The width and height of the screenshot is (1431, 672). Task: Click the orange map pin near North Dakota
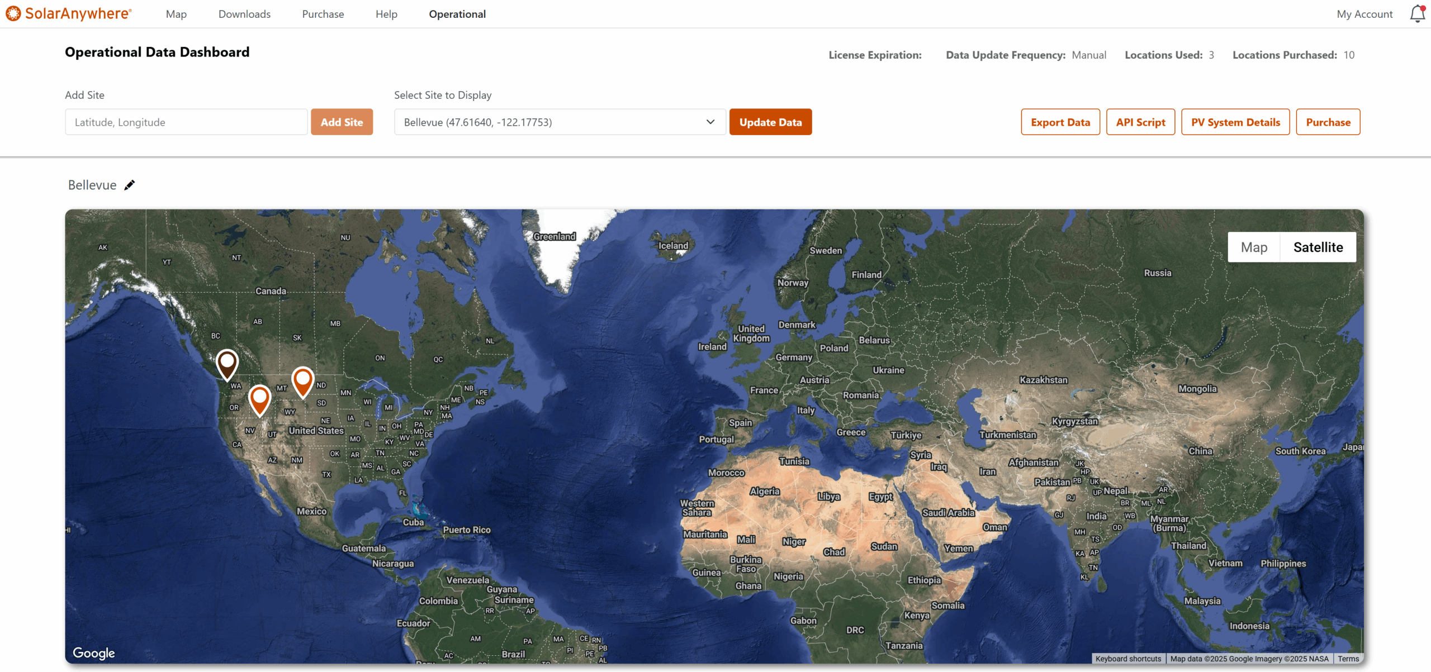[x=302, y=380]
